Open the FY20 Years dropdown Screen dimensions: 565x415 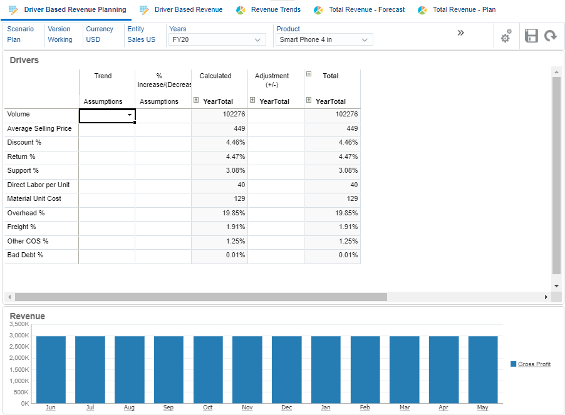(257, 39)
